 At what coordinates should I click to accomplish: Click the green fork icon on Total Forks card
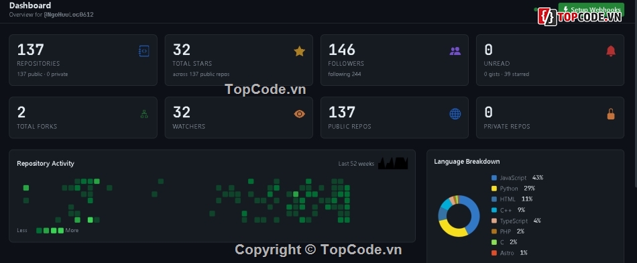coord(144,114)
